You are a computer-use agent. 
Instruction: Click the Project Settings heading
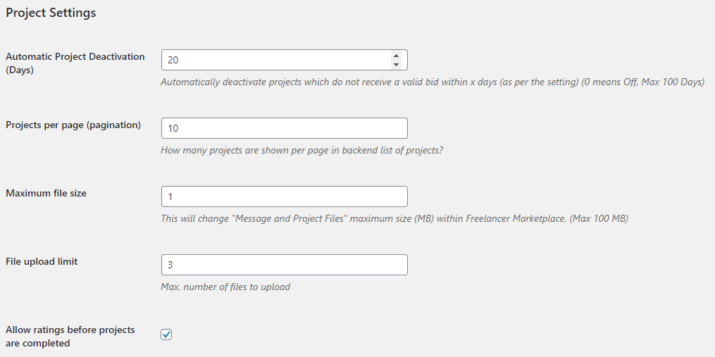pos(51,13)
